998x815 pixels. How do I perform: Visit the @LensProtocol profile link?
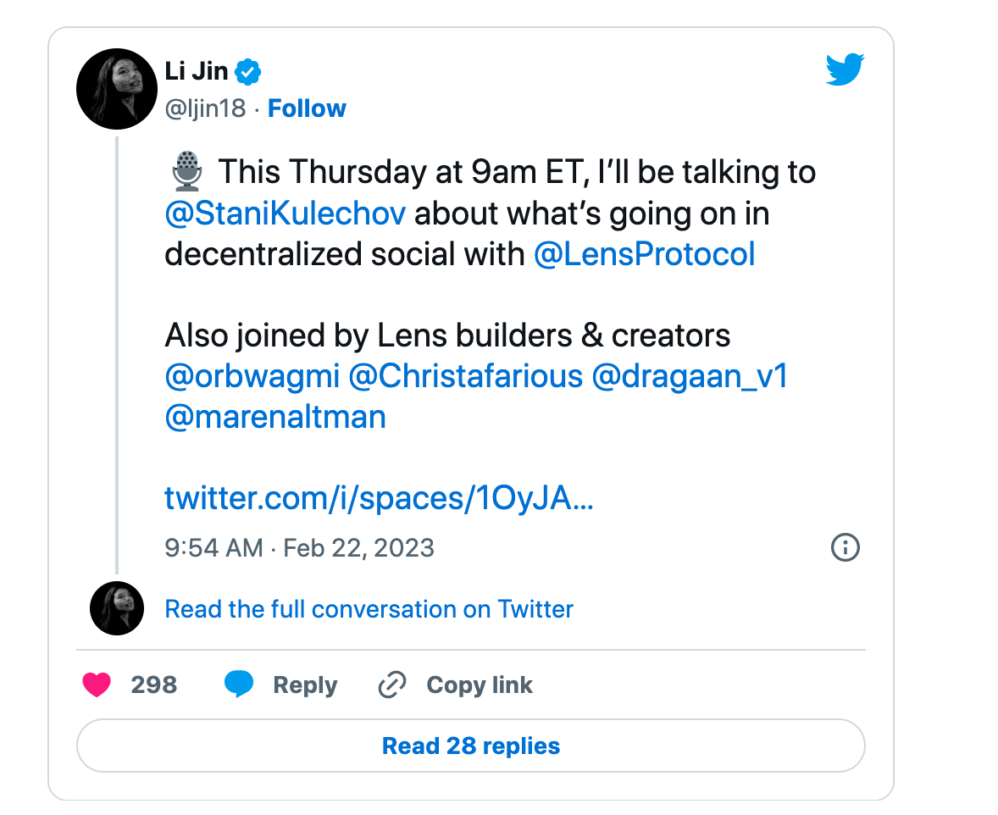tap(644, 254)
